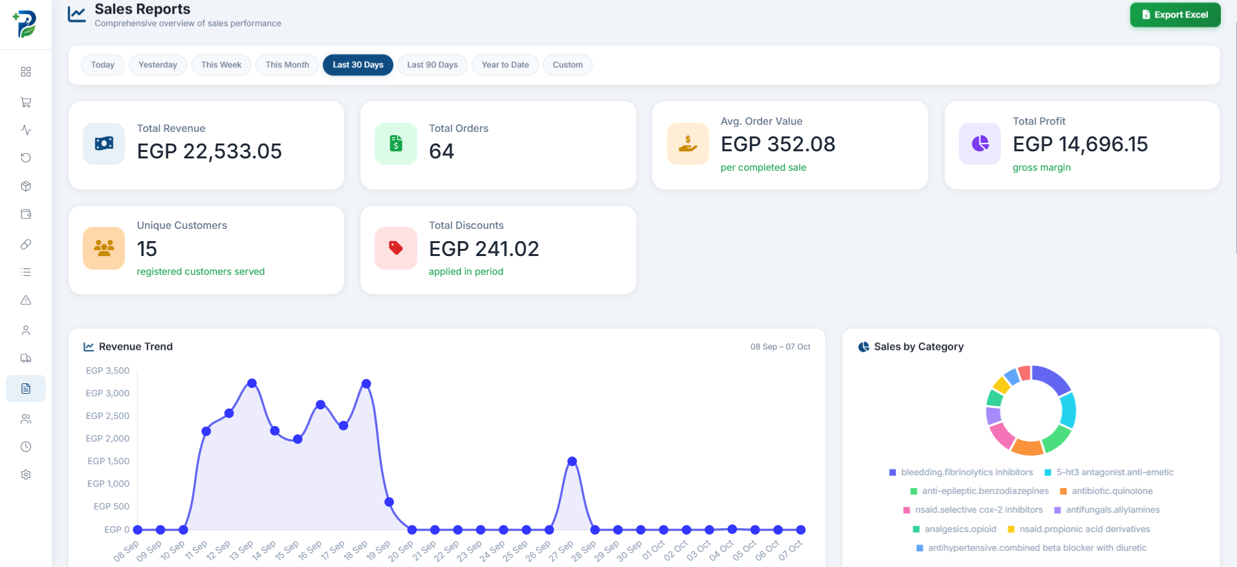Click the analgesics.opioid legend label
The height and width of the screenshot is (567, 1237).
(x=960, y=530)
